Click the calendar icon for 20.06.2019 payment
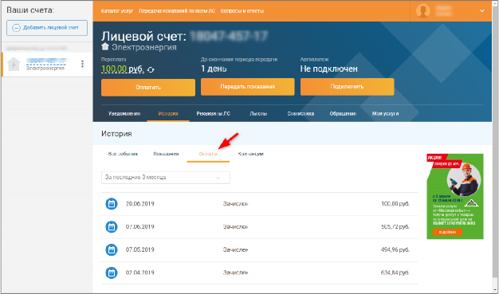The width and height of the screenshot is (499, 294). tap(112, 204)
